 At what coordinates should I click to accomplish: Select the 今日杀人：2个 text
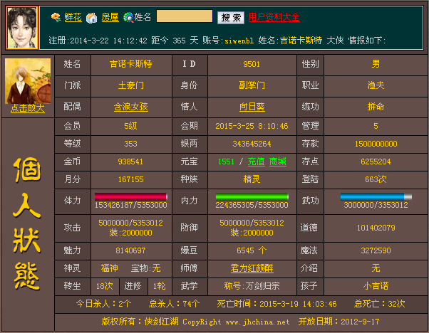click(104, 304)
